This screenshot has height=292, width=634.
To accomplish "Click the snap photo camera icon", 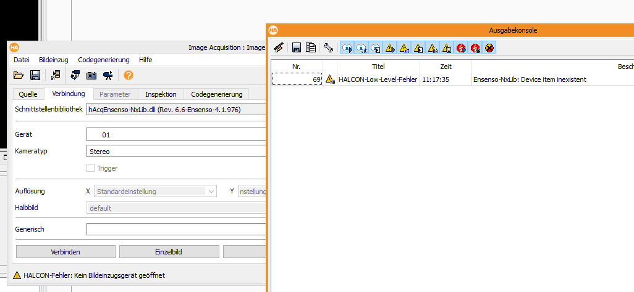I will coord(91,75).
